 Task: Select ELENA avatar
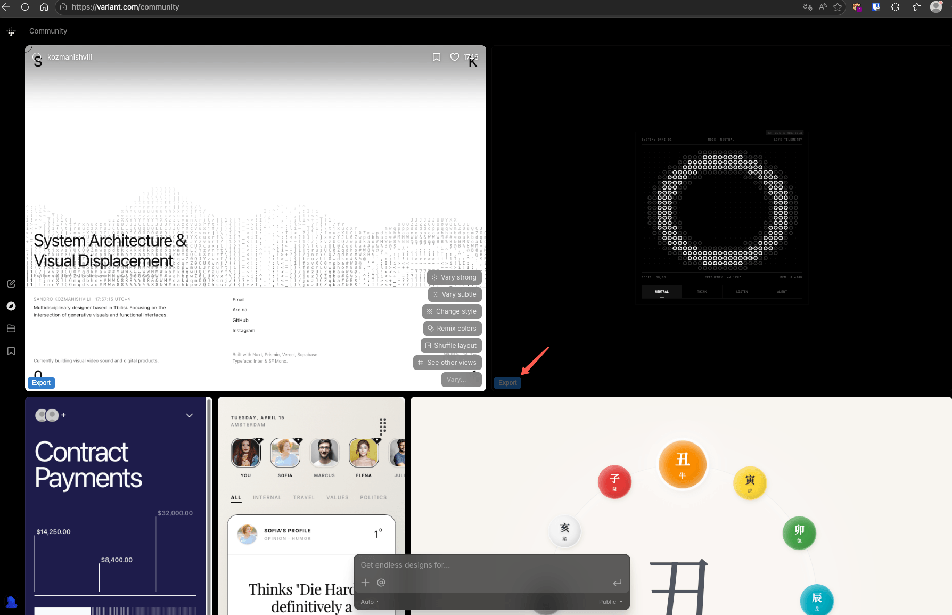pyautogui.click(x=364, y=453)
